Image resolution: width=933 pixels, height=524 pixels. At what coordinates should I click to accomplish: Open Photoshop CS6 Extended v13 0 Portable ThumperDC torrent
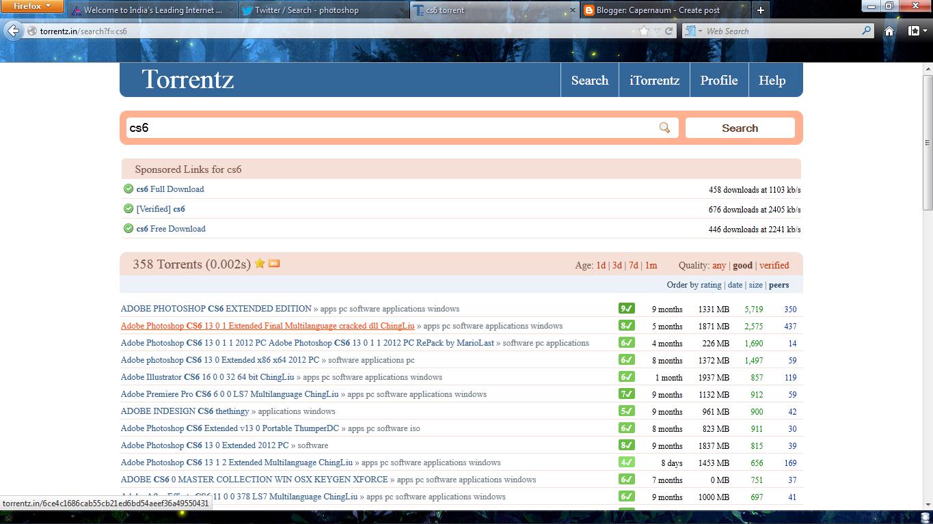pyautogui.click(x=230, y=428)
